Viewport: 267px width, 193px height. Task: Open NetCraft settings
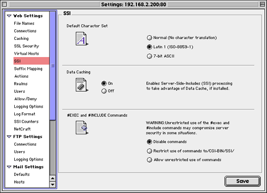coord(22,129)
